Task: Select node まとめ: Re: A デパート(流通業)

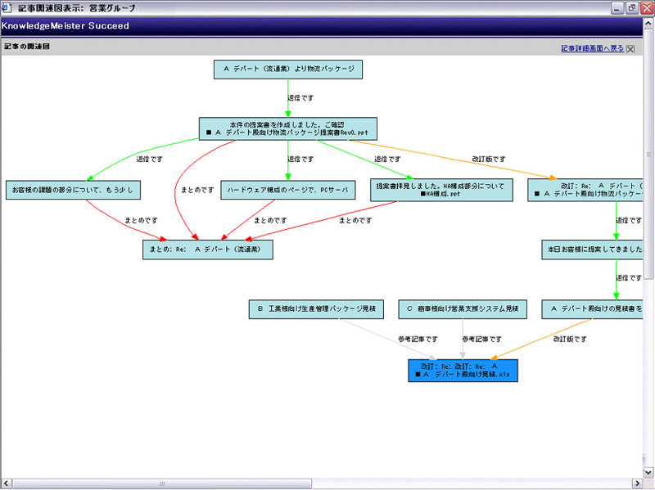Action: [x=208, y=249]
